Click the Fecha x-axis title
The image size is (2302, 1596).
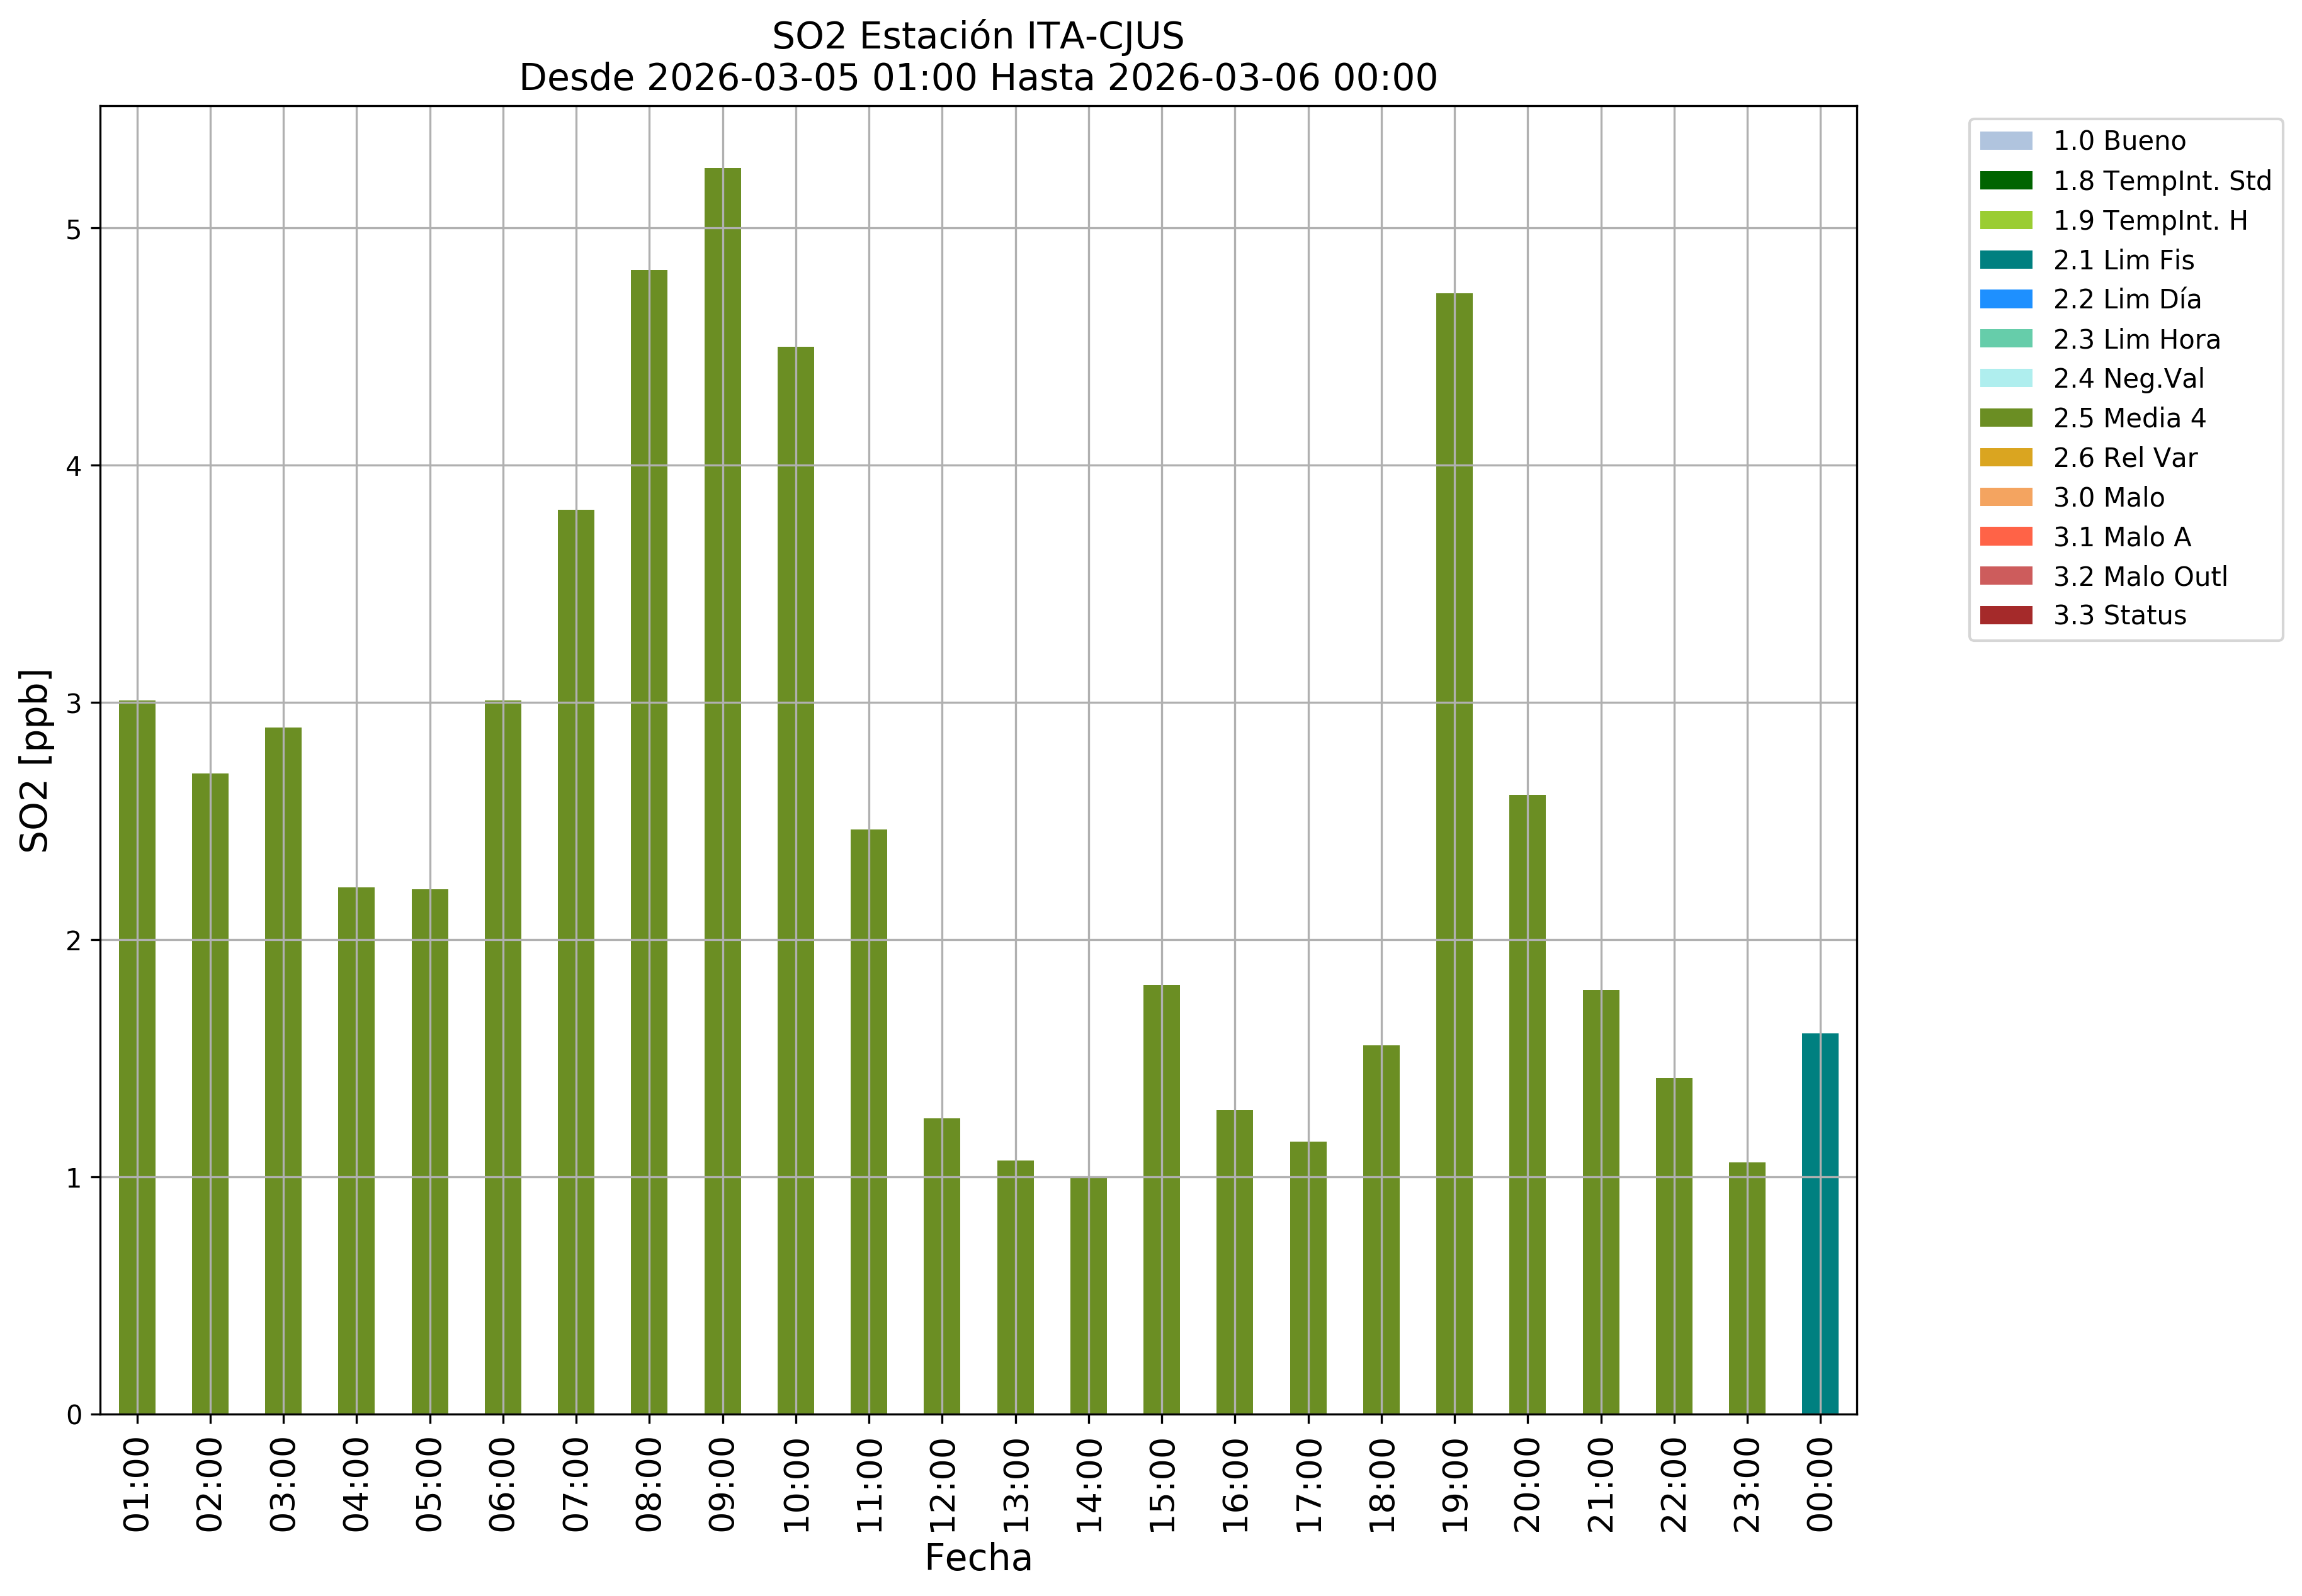point(977,1558)
